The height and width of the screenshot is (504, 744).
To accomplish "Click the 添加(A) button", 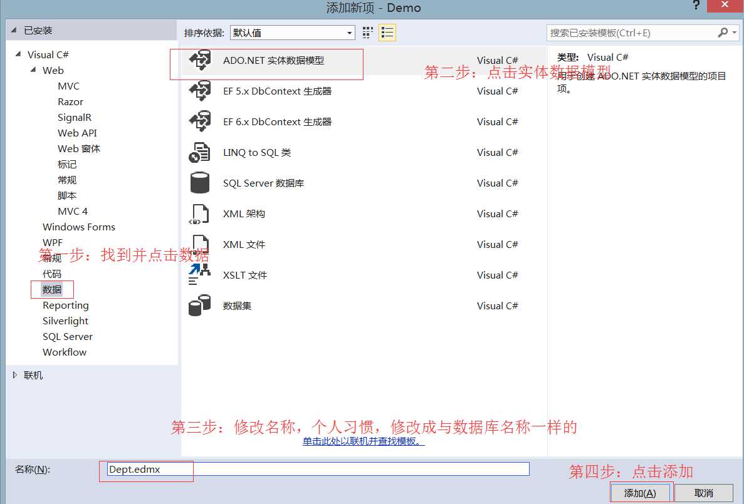I will click(x=640, y=493).
